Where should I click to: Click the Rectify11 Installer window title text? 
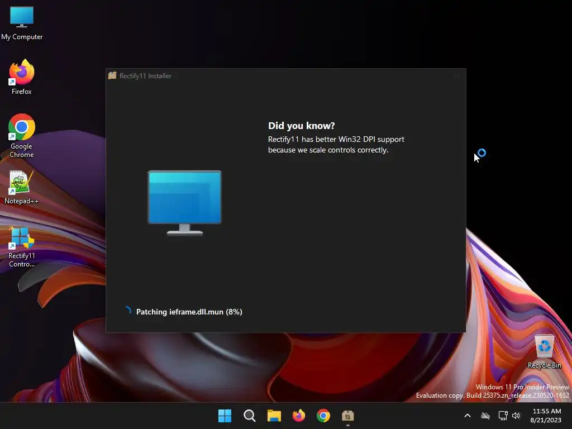tap(145, 76)
